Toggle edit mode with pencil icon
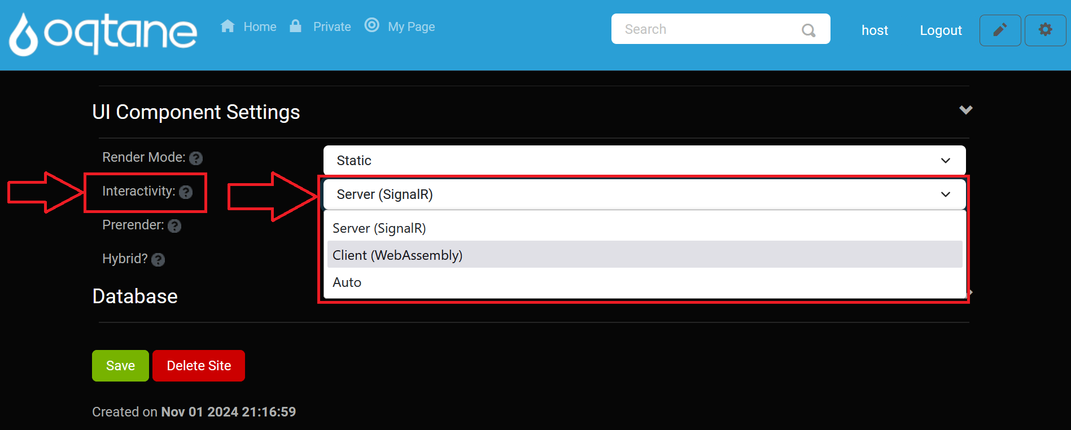Image resolution: width=1071 pixels, height=430 pixels. pyautogui.click(x=1000, y=30)
